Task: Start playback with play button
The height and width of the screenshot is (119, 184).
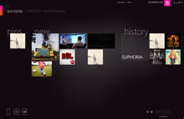Action: tap(163, 112)
